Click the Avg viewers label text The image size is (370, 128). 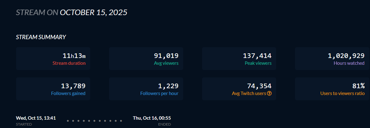coord(166,63)
